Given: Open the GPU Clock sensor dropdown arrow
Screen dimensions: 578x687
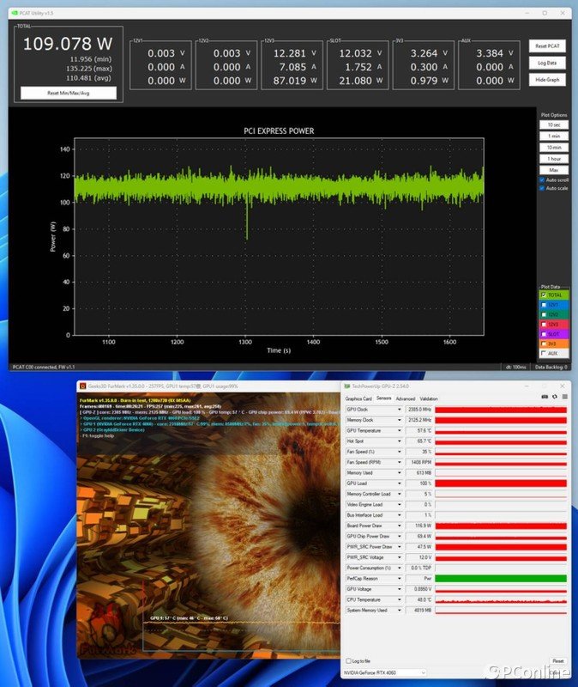Looking at the screenshot, I should pos(400,410).
